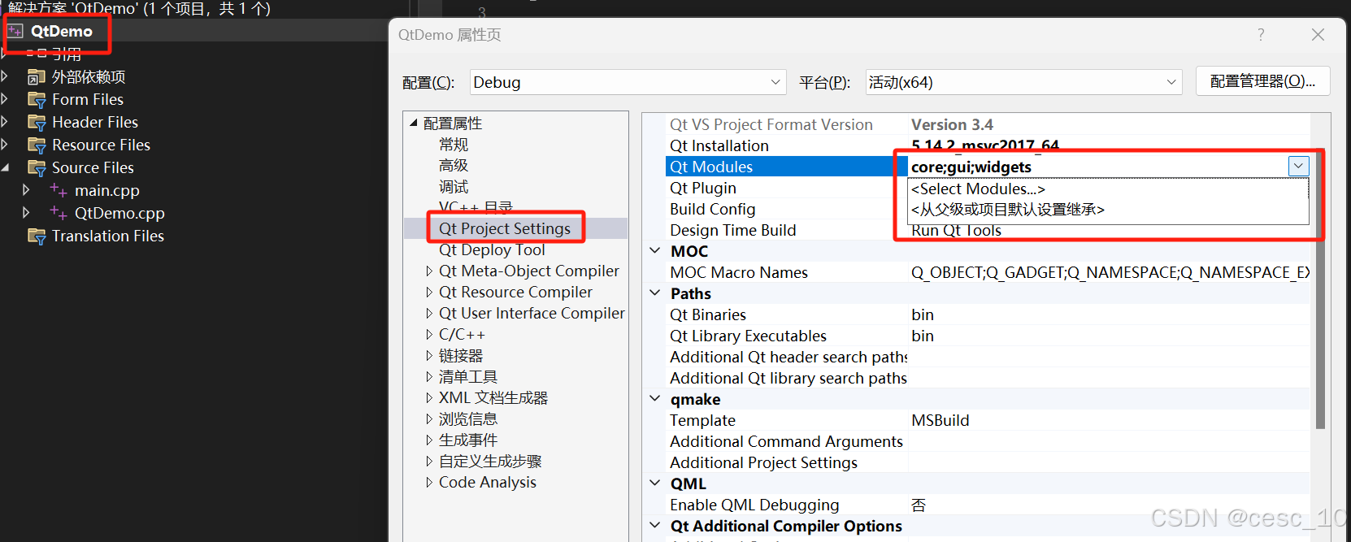Screen dimensions: 1351x542
Task: Collapse the 配置属性 tree node
Action: 414,124
